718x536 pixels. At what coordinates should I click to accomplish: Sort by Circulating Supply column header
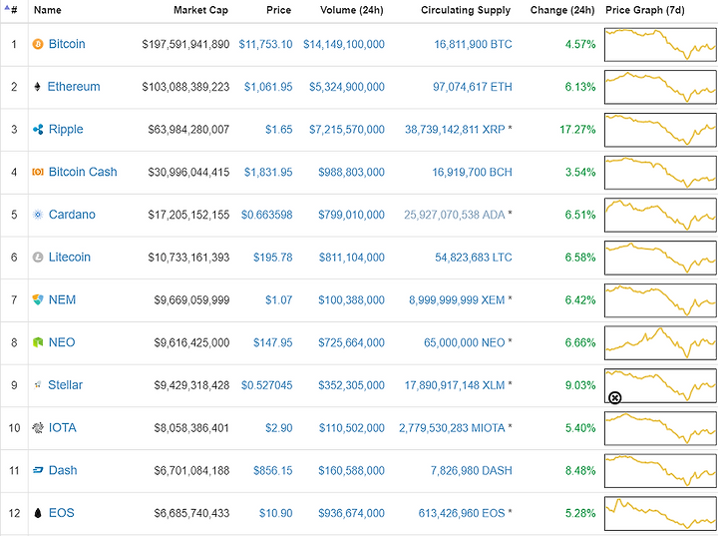466,10
